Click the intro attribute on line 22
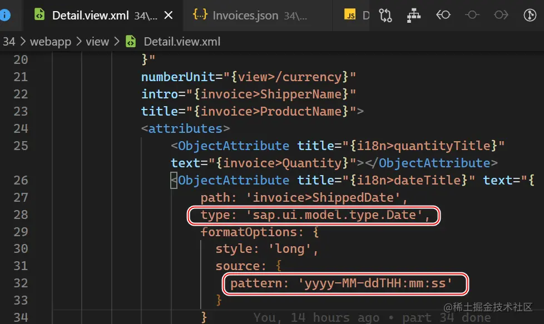 tap(160, 94)
